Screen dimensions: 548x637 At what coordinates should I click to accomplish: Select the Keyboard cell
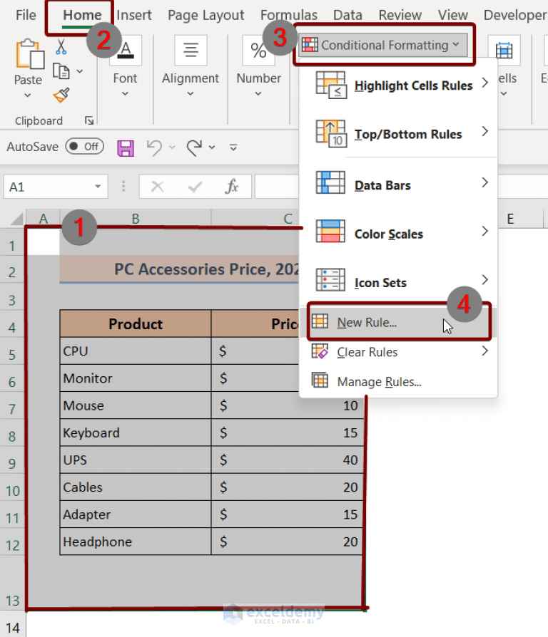(x=136, y=433)
